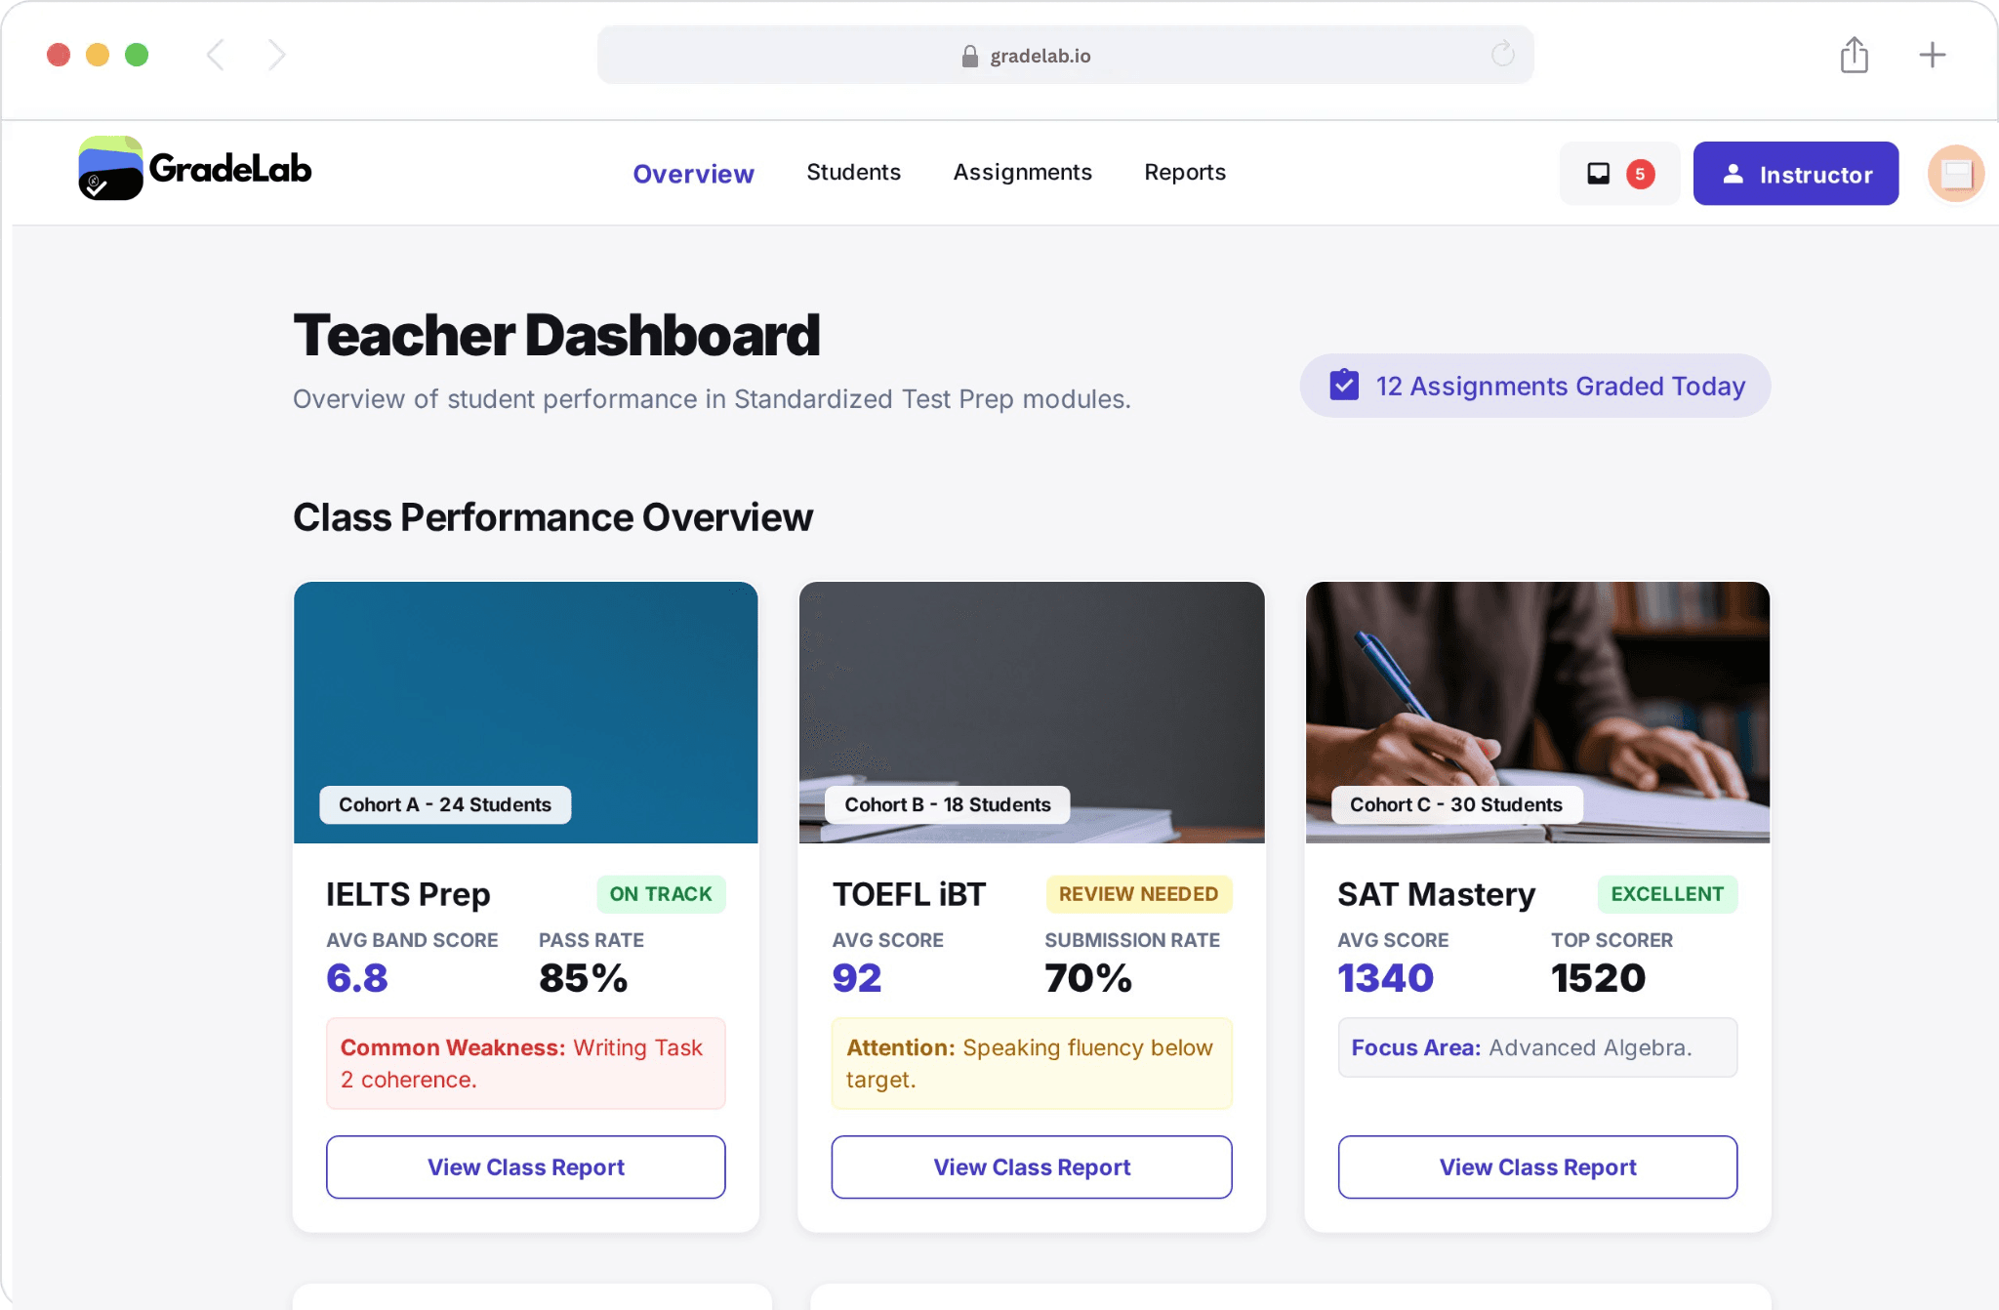Click the IELTS Prep card title
The image size is (1999, 1310).
(408, 894)
